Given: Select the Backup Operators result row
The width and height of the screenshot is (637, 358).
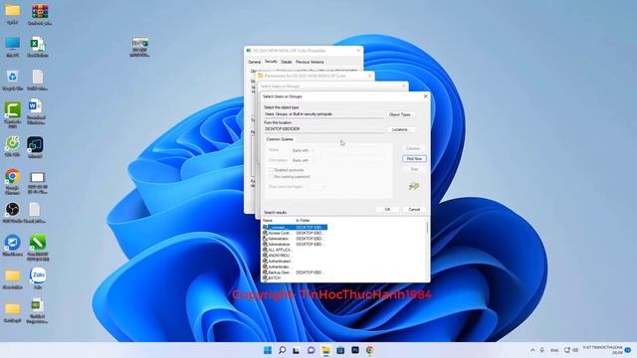Looking at the screenshot, I should (295, 272).
